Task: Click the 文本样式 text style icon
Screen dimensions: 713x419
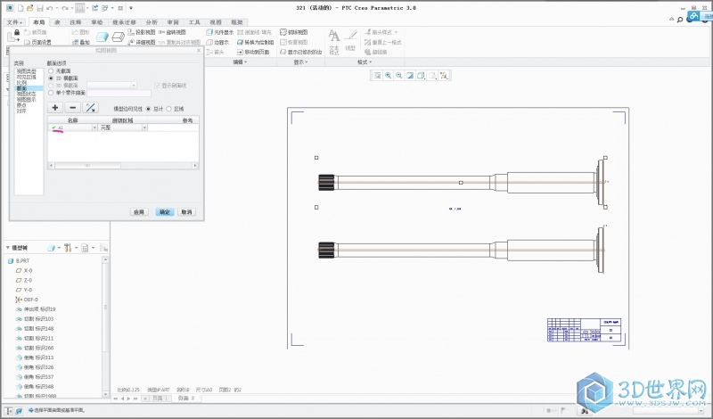Action: click(333, 42)
